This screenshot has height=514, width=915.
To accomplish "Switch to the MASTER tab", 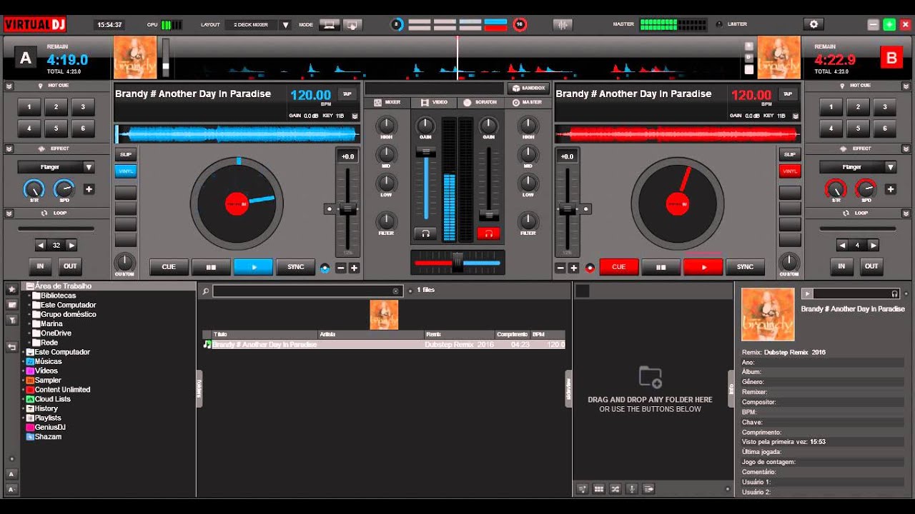I will point(527,103).
